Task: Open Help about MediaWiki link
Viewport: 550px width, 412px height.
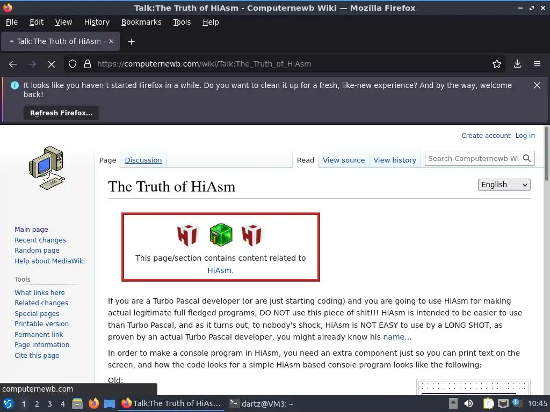Action: 49,261
